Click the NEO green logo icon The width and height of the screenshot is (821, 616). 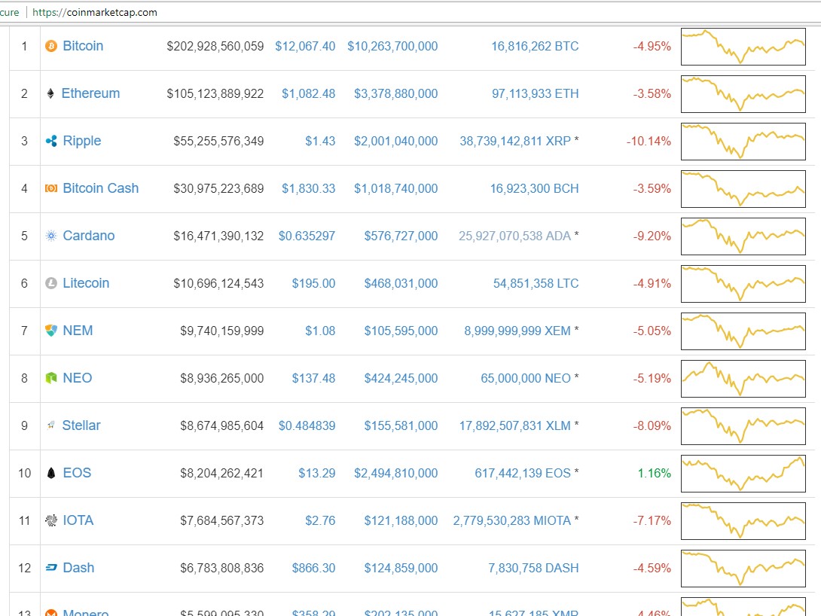click(50, 378)
